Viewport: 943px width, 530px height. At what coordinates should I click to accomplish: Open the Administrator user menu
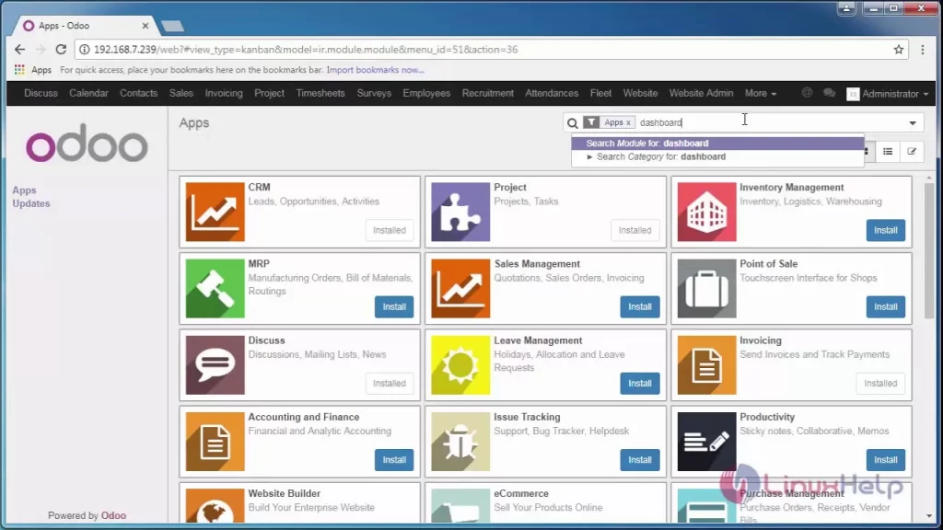[888, 94]
